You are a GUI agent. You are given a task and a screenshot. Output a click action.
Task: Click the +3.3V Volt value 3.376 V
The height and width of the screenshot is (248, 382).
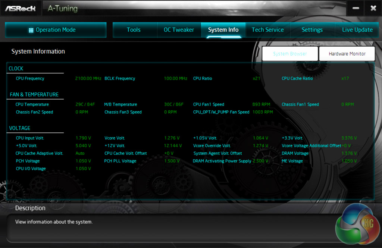click(x=349, y=138)
